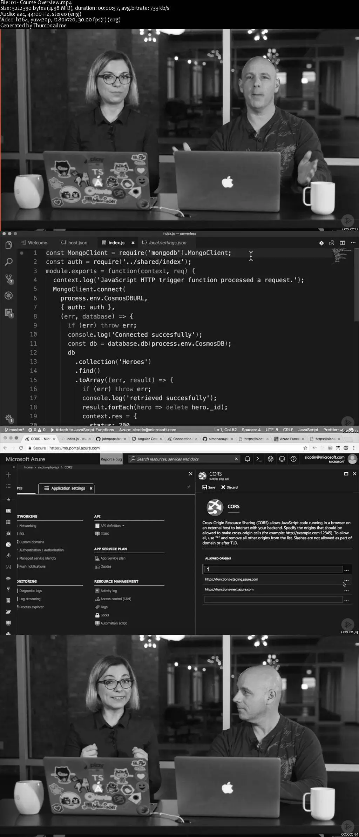The image size is (359, 837).
Task: Click the Open Changes icon in the editor toolbar
Action: coord(332,243)
